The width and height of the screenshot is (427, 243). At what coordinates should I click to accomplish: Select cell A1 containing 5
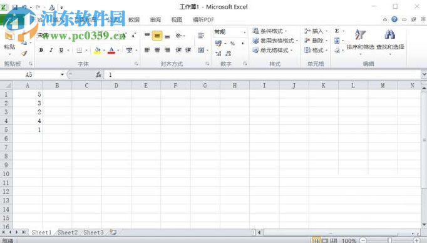tap(28, 94)
